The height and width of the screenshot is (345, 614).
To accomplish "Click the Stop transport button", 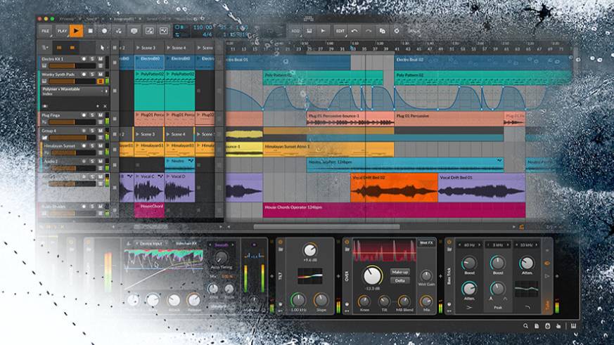I will 91,30.
